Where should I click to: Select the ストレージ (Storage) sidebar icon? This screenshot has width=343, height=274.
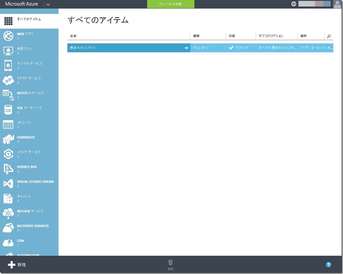8,125
